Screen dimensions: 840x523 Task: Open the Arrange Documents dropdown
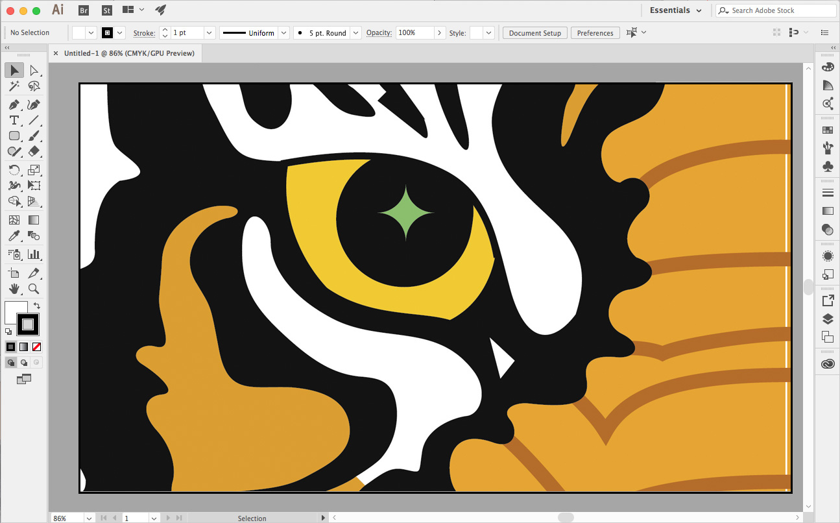tap(133, 10)
